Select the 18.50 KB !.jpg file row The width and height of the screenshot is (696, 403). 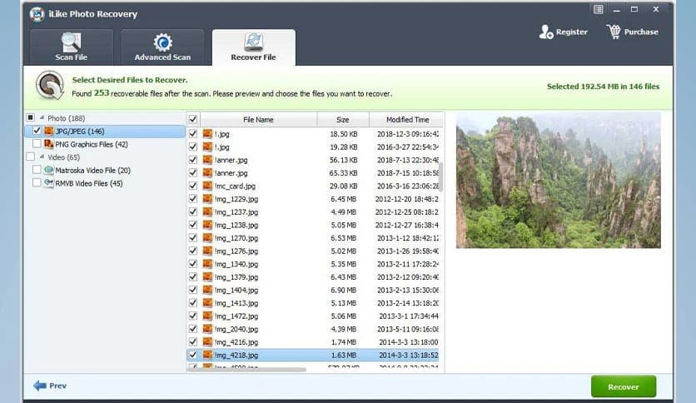click(x=313, y=133)
